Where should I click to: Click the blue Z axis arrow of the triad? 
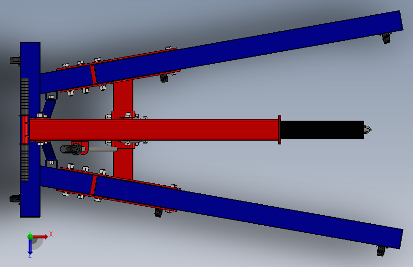coord(30,247)
